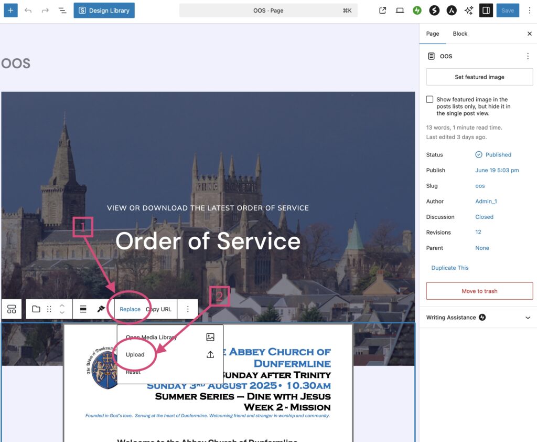Click the block inserter plus button
Image resolution: width=537 pixels, height=442 pixels.
[11, 10]
